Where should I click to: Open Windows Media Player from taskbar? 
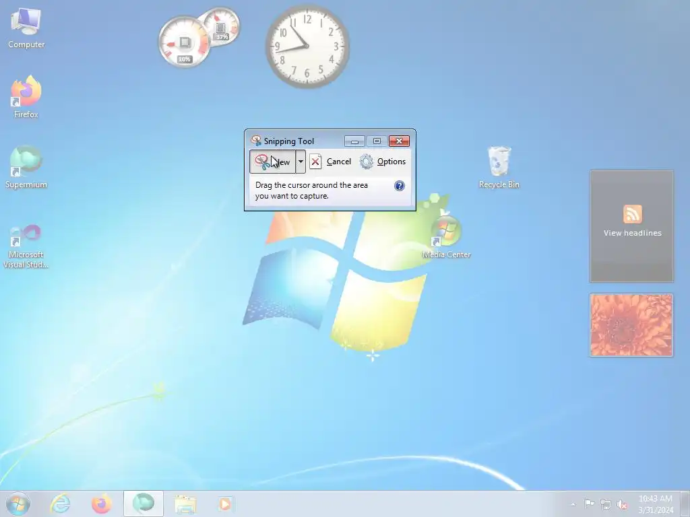[226, 504]
